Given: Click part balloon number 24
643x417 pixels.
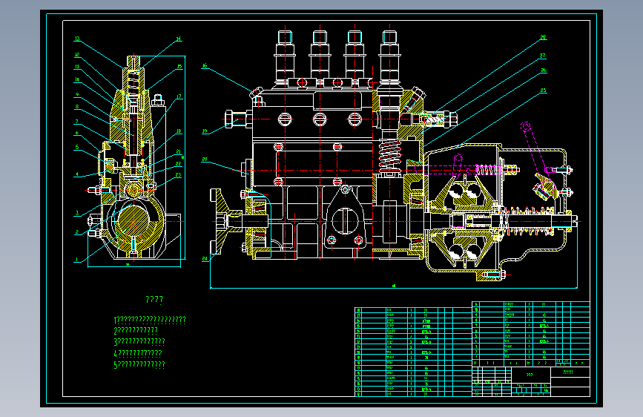Looking at the screenshot, I should point(204,258).
